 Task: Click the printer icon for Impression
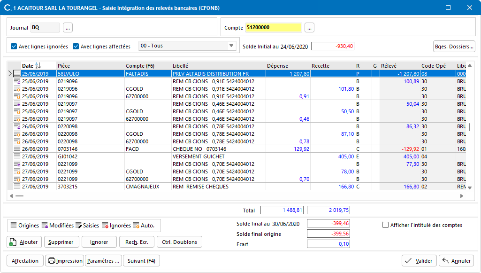coord(52,261)
